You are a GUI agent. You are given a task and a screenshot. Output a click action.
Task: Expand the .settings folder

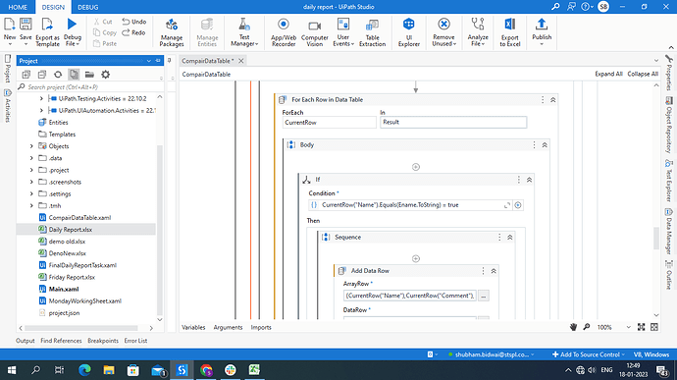click(31, 194)
